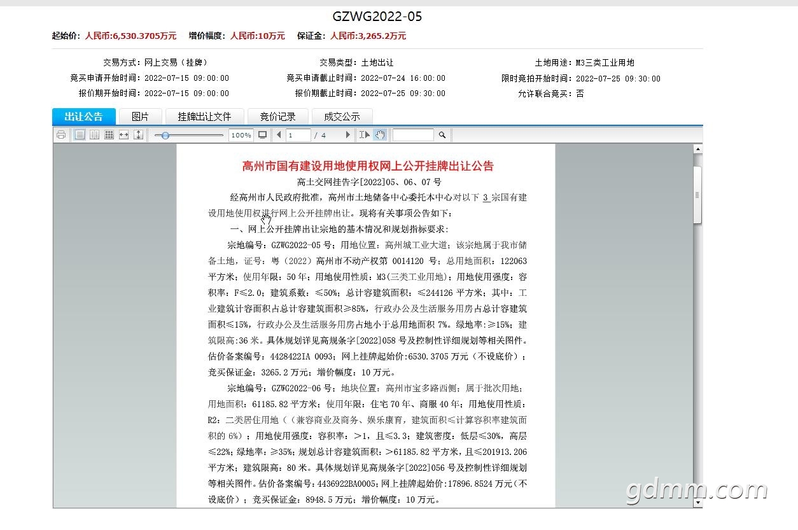Click auction start time 2022-07-25 09:30:00

tap(618, 79)
